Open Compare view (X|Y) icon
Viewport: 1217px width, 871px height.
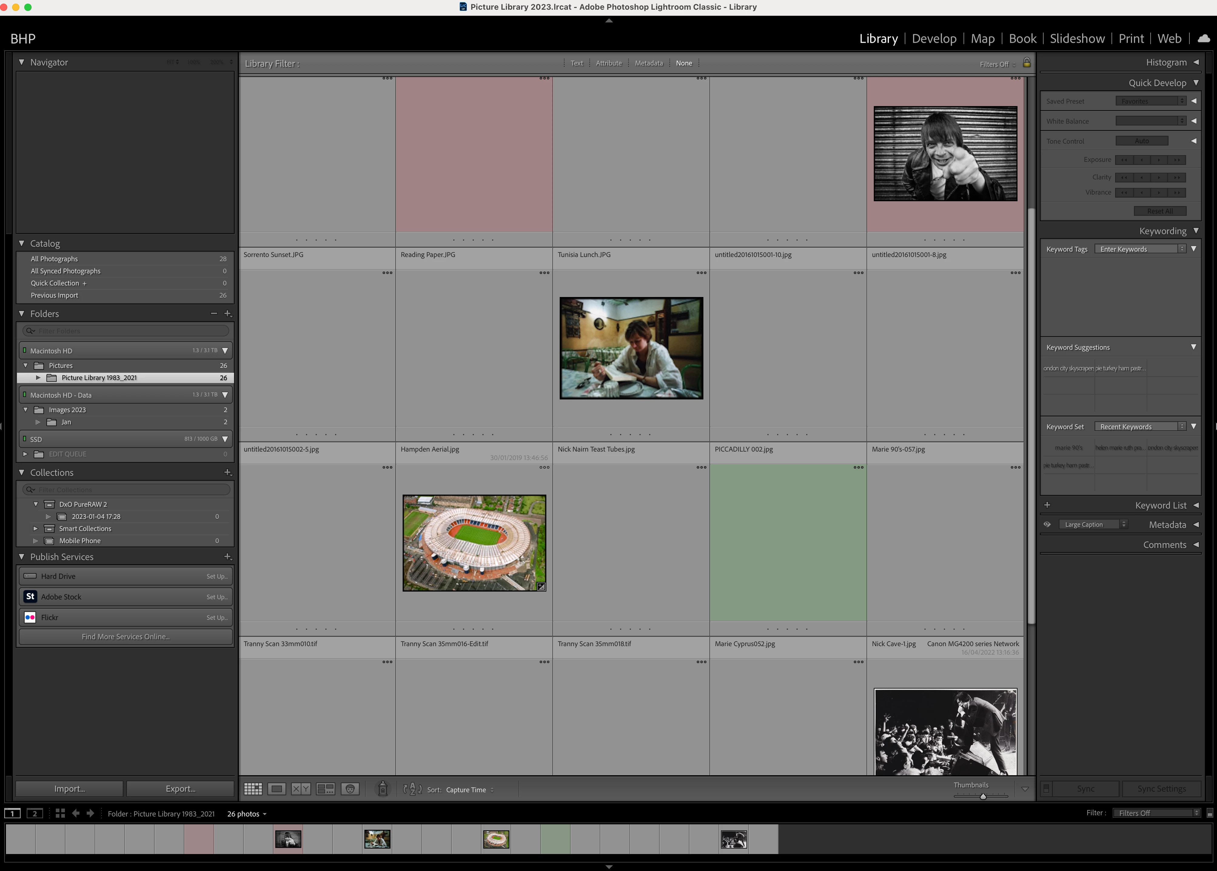click(x=300, y=789)
